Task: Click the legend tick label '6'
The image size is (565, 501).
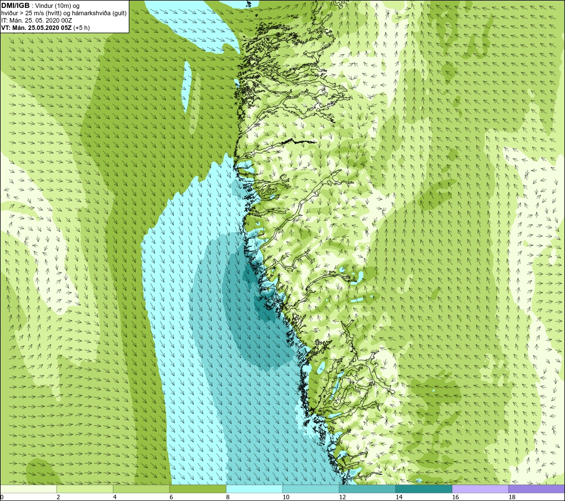Action: coord(171,498)
